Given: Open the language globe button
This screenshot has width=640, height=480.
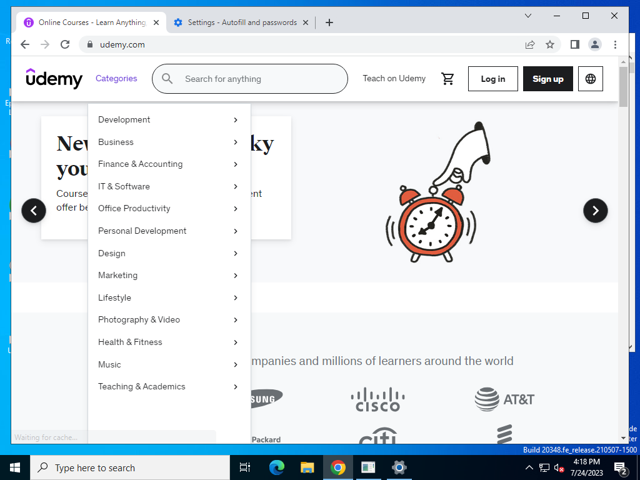Looking at the screenshot, I should point(590,79).
